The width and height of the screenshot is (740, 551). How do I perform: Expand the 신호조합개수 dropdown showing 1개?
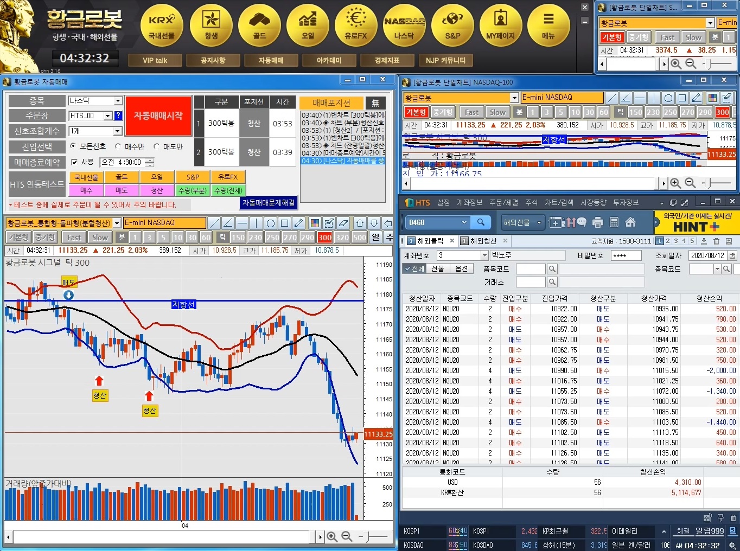[118, 131]
